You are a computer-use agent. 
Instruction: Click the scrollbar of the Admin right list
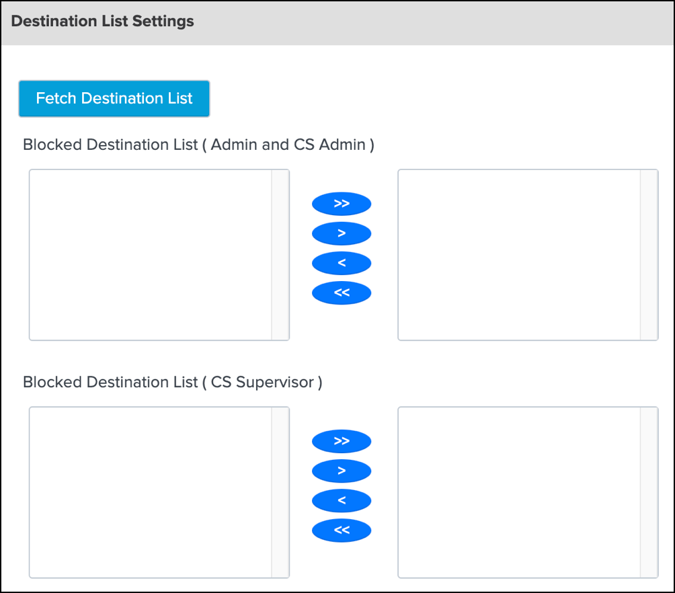[651, 254]
